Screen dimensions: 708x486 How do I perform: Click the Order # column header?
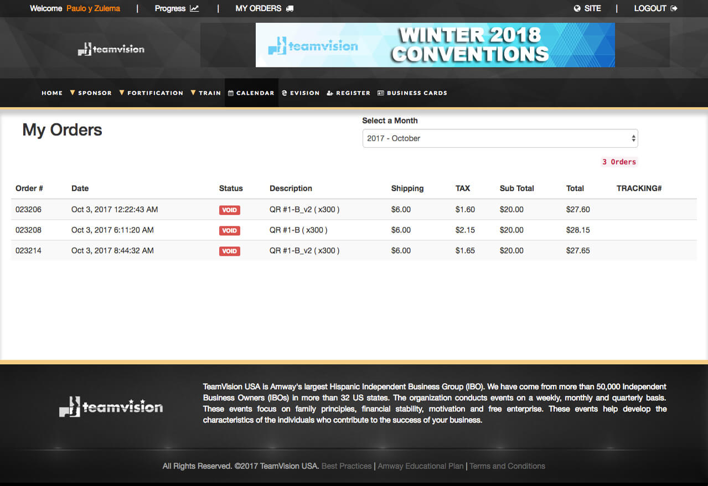tap(29, 188)
